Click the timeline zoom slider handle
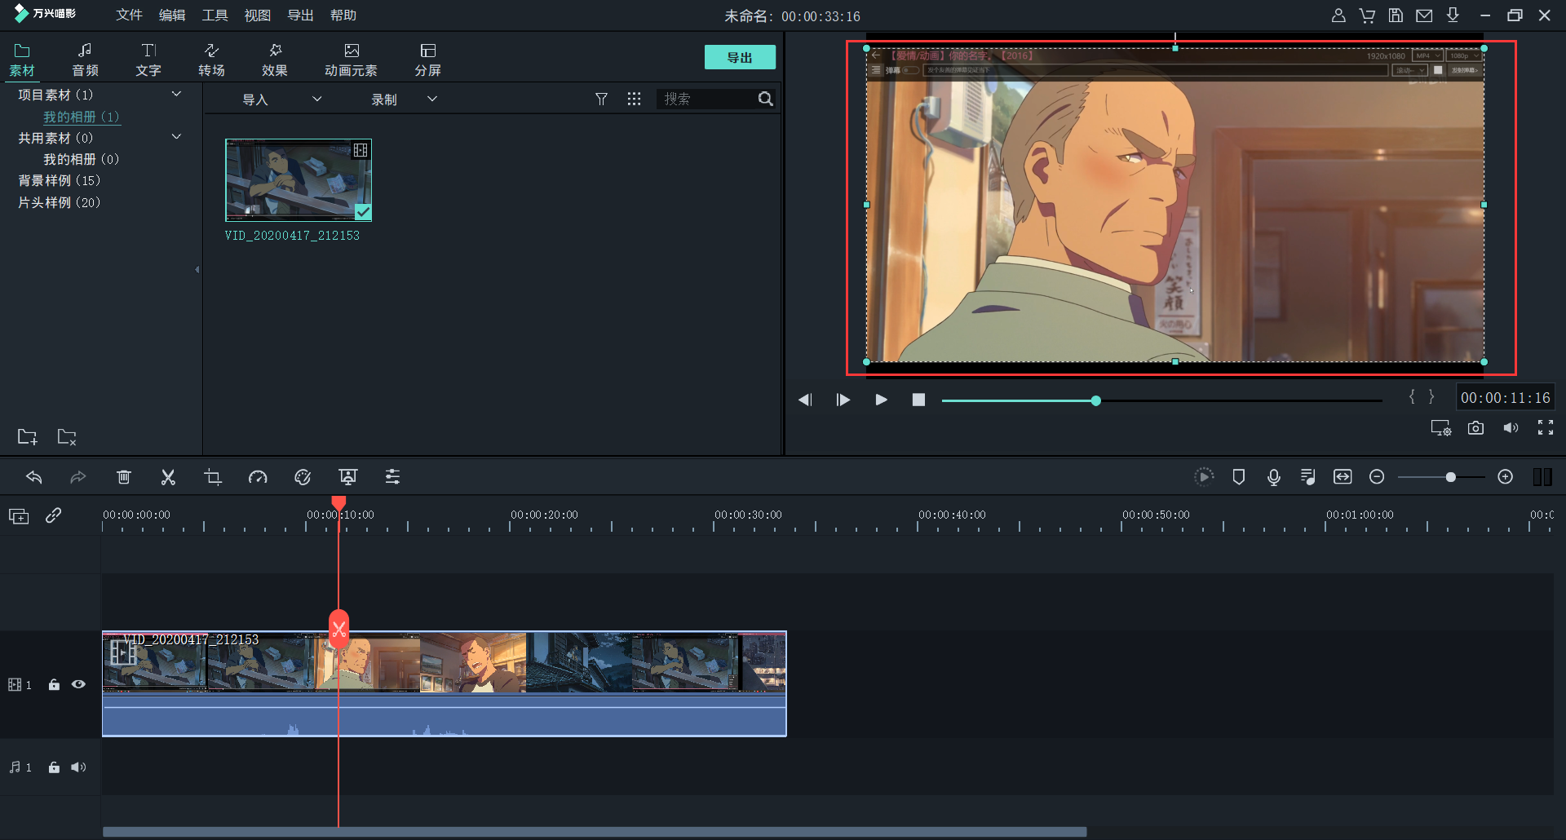The height and width of the screenshot is (840, 1566). [x=1450, y=477]
